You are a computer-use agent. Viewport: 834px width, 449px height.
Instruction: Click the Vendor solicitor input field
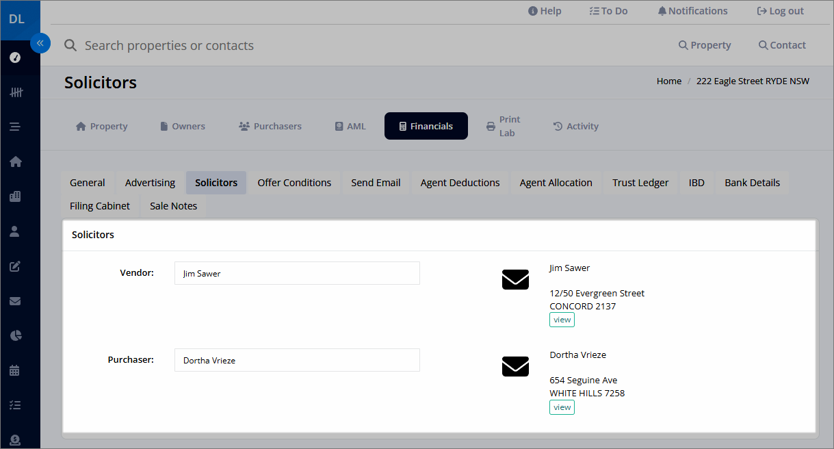297,273
